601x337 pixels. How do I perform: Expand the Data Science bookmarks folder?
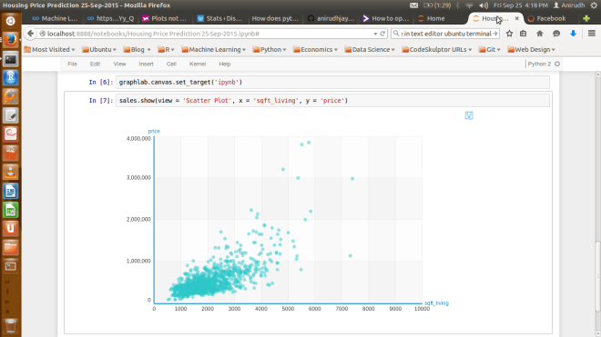coord(370,49)
